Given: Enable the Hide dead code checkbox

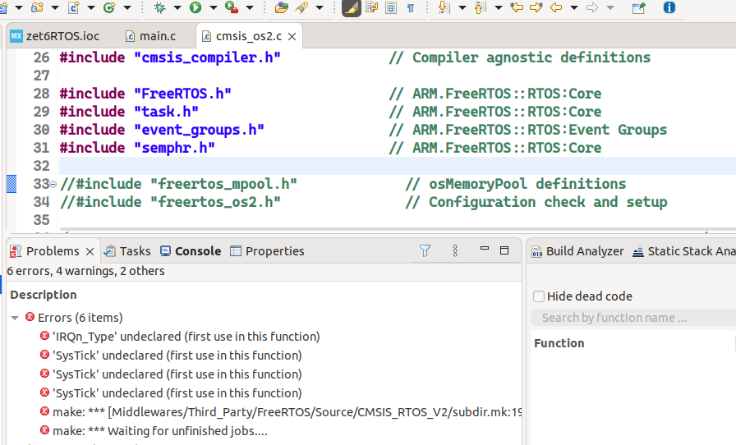Looking at the screenshot, I should (x=539, y=296).
